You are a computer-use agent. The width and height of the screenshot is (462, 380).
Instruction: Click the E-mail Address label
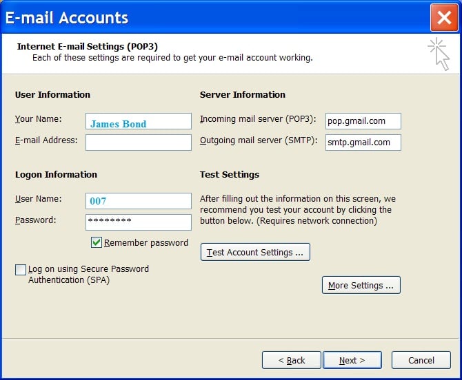click(x=46, y=140)
